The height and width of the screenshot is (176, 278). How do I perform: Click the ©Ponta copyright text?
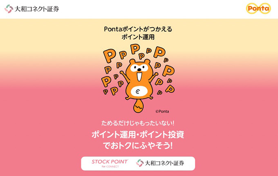point(162,111)
